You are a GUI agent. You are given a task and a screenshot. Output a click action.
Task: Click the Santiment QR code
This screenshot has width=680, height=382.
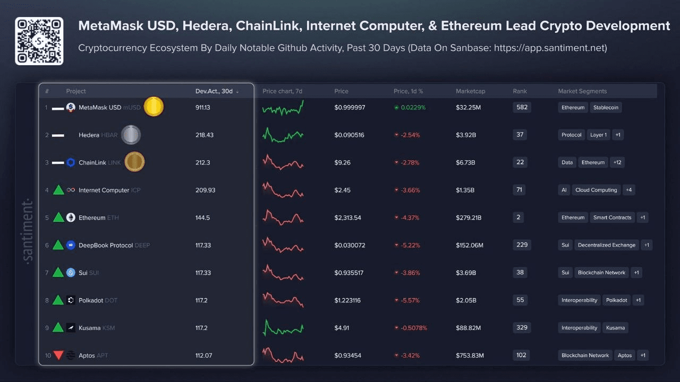pos(39,41)
